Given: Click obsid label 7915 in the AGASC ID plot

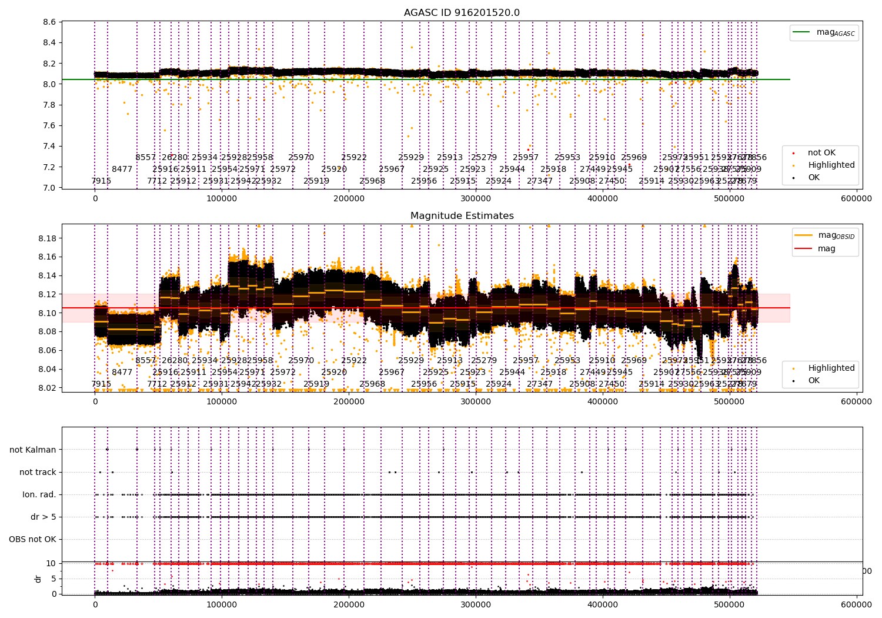Looking at the screenshot, I should (x=101, y=181).
